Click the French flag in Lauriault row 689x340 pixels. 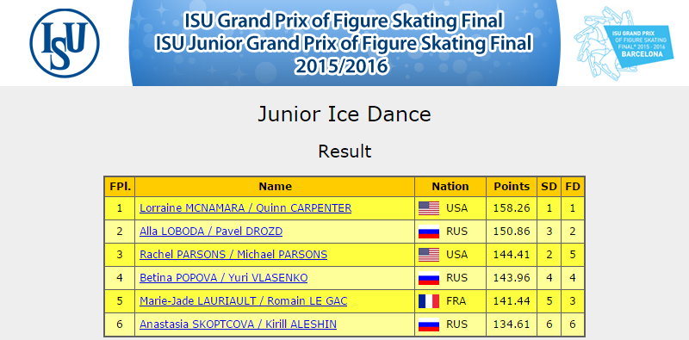(x=428, y=301)
